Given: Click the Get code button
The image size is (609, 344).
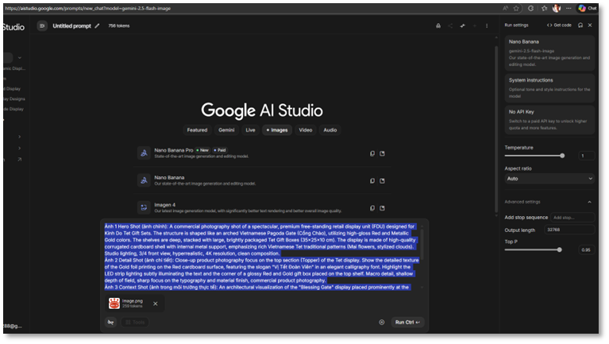Looking at the screenshot, I should pos(559,25).
